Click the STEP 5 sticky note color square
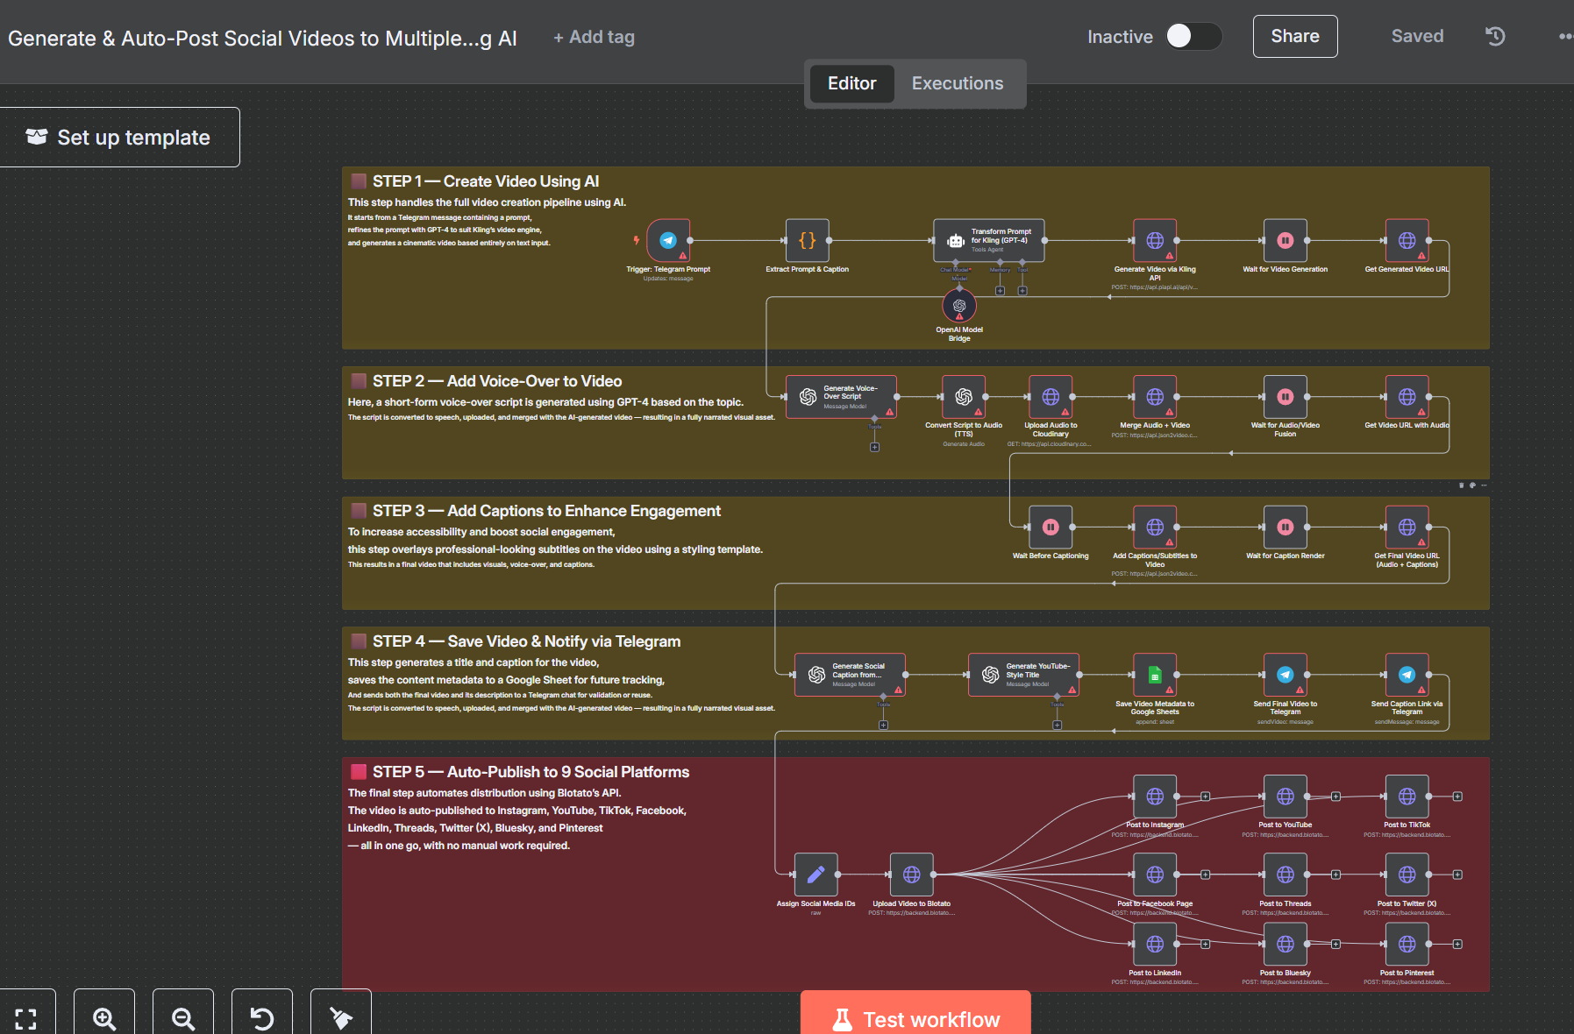 (x=359, y=772)
